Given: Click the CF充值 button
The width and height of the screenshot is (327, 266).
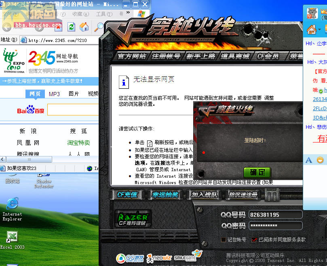Looking at the screenshot, I should tap(127, 195).
